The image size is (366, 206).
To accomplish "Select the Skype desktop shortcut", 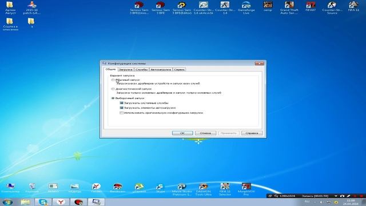I will click(x=160, y=188).
